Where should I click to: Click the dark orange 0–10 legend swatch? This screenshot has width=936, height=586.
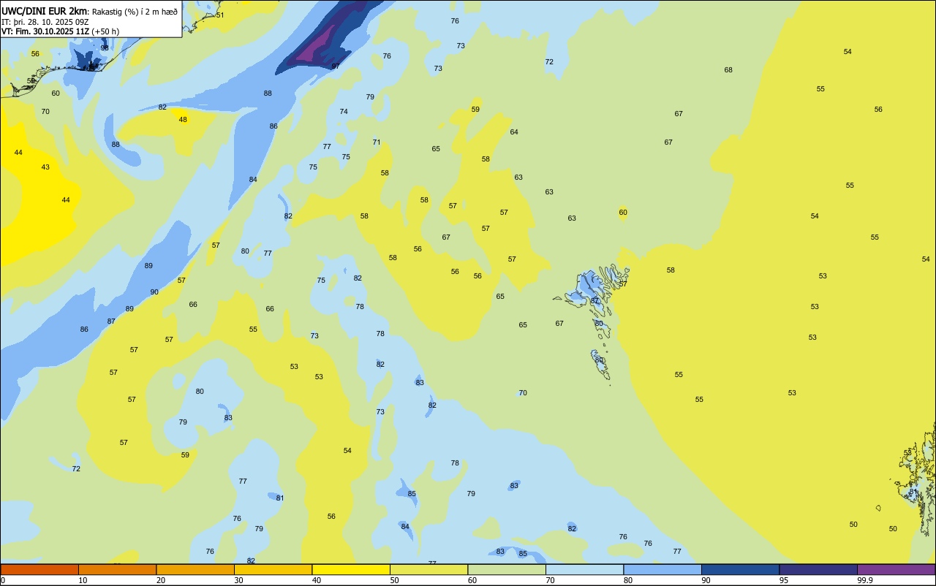point(39,569)
